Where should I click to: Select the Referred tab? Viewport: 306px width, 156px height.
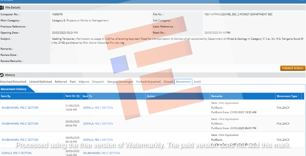click(61, 82)
